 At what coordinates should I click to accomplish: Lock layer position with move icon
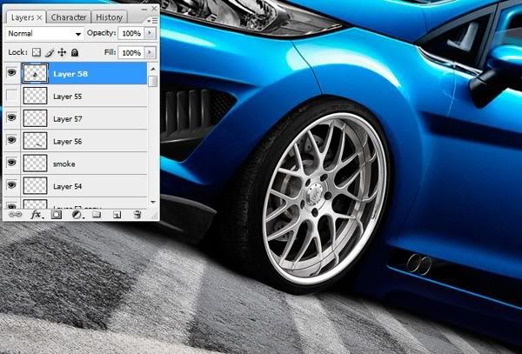[62, 52]
